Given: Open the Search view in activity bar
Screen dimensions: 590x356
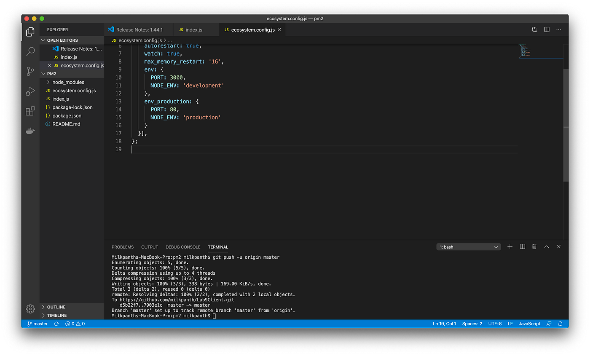Looking at the screenshot, I should click(x=30, y=51).
